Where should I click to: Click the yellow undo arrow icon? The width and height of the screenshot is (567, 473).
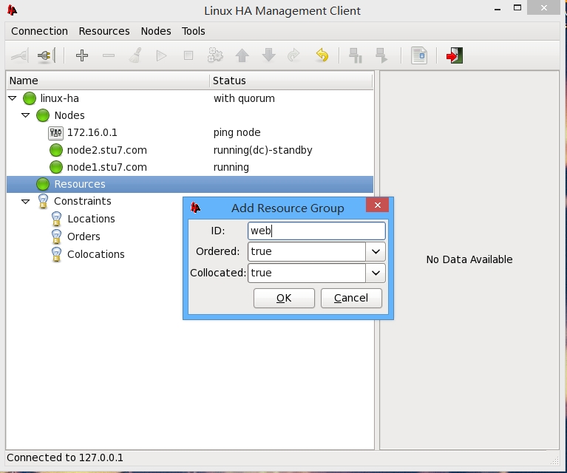click(322, 55)
